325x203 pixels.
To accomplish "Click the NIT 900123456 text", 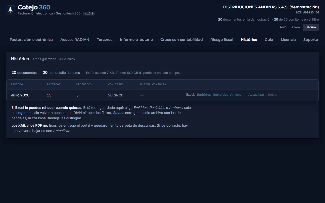I will point(307,12).
